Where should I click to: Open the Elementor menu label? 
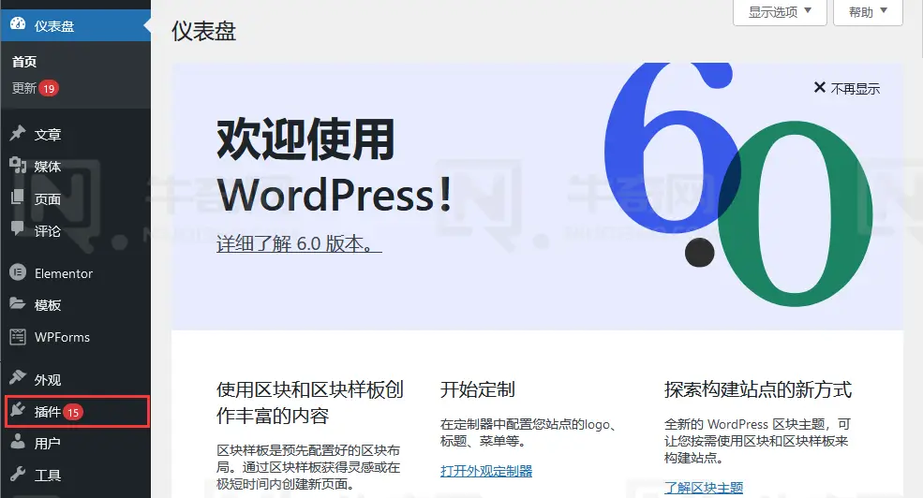[x=64, y=273]
